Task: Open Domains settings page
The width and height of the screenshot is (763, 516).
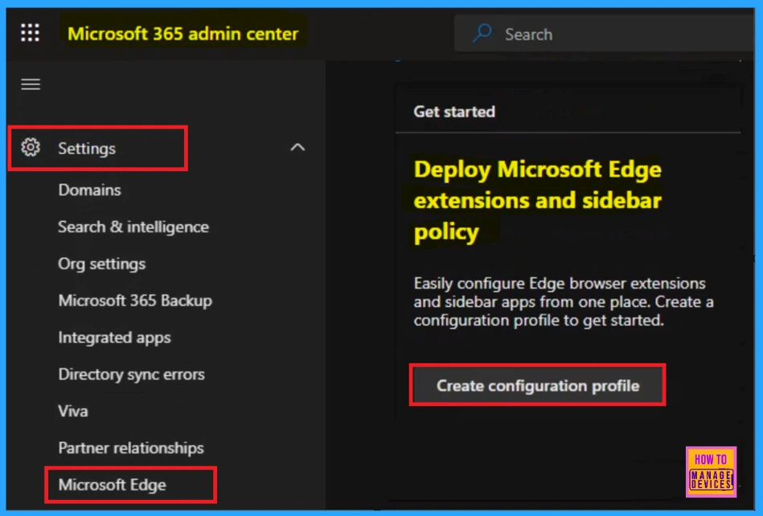Action: (89, 190)
